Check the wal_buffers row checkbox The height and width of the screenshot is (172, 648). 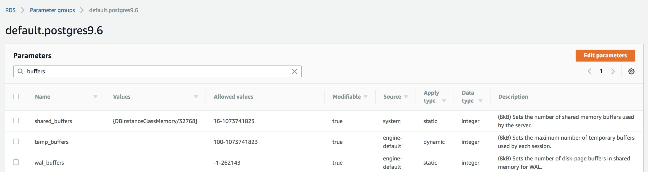pyautogui.click(x=16, y=162)
